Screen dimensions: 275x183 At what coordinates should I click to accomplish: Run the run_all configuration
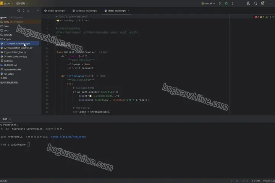tap(220, 3)
